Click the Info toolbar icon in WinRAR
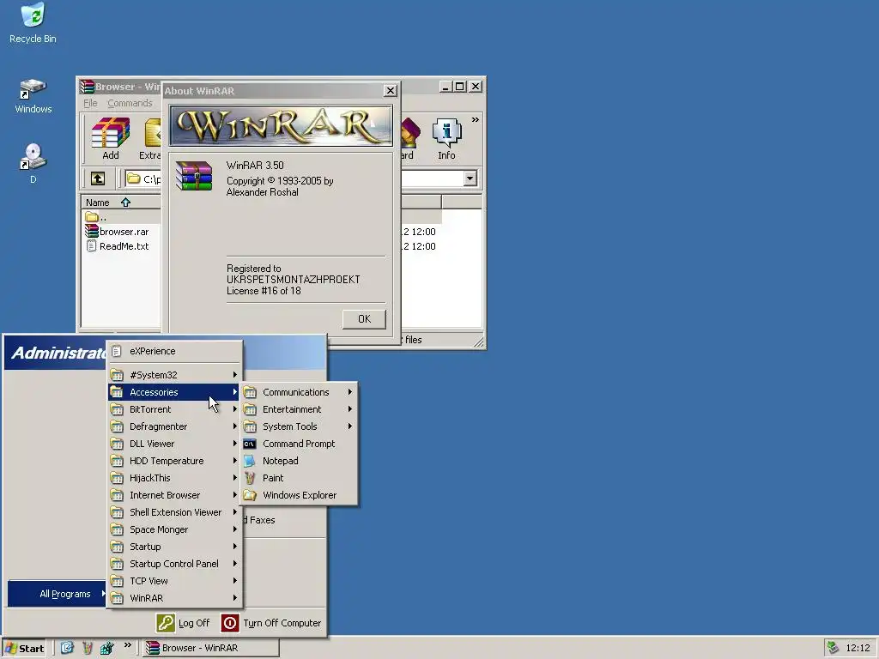The height and width of the screenshot is (659, 879). pos(446,138)
